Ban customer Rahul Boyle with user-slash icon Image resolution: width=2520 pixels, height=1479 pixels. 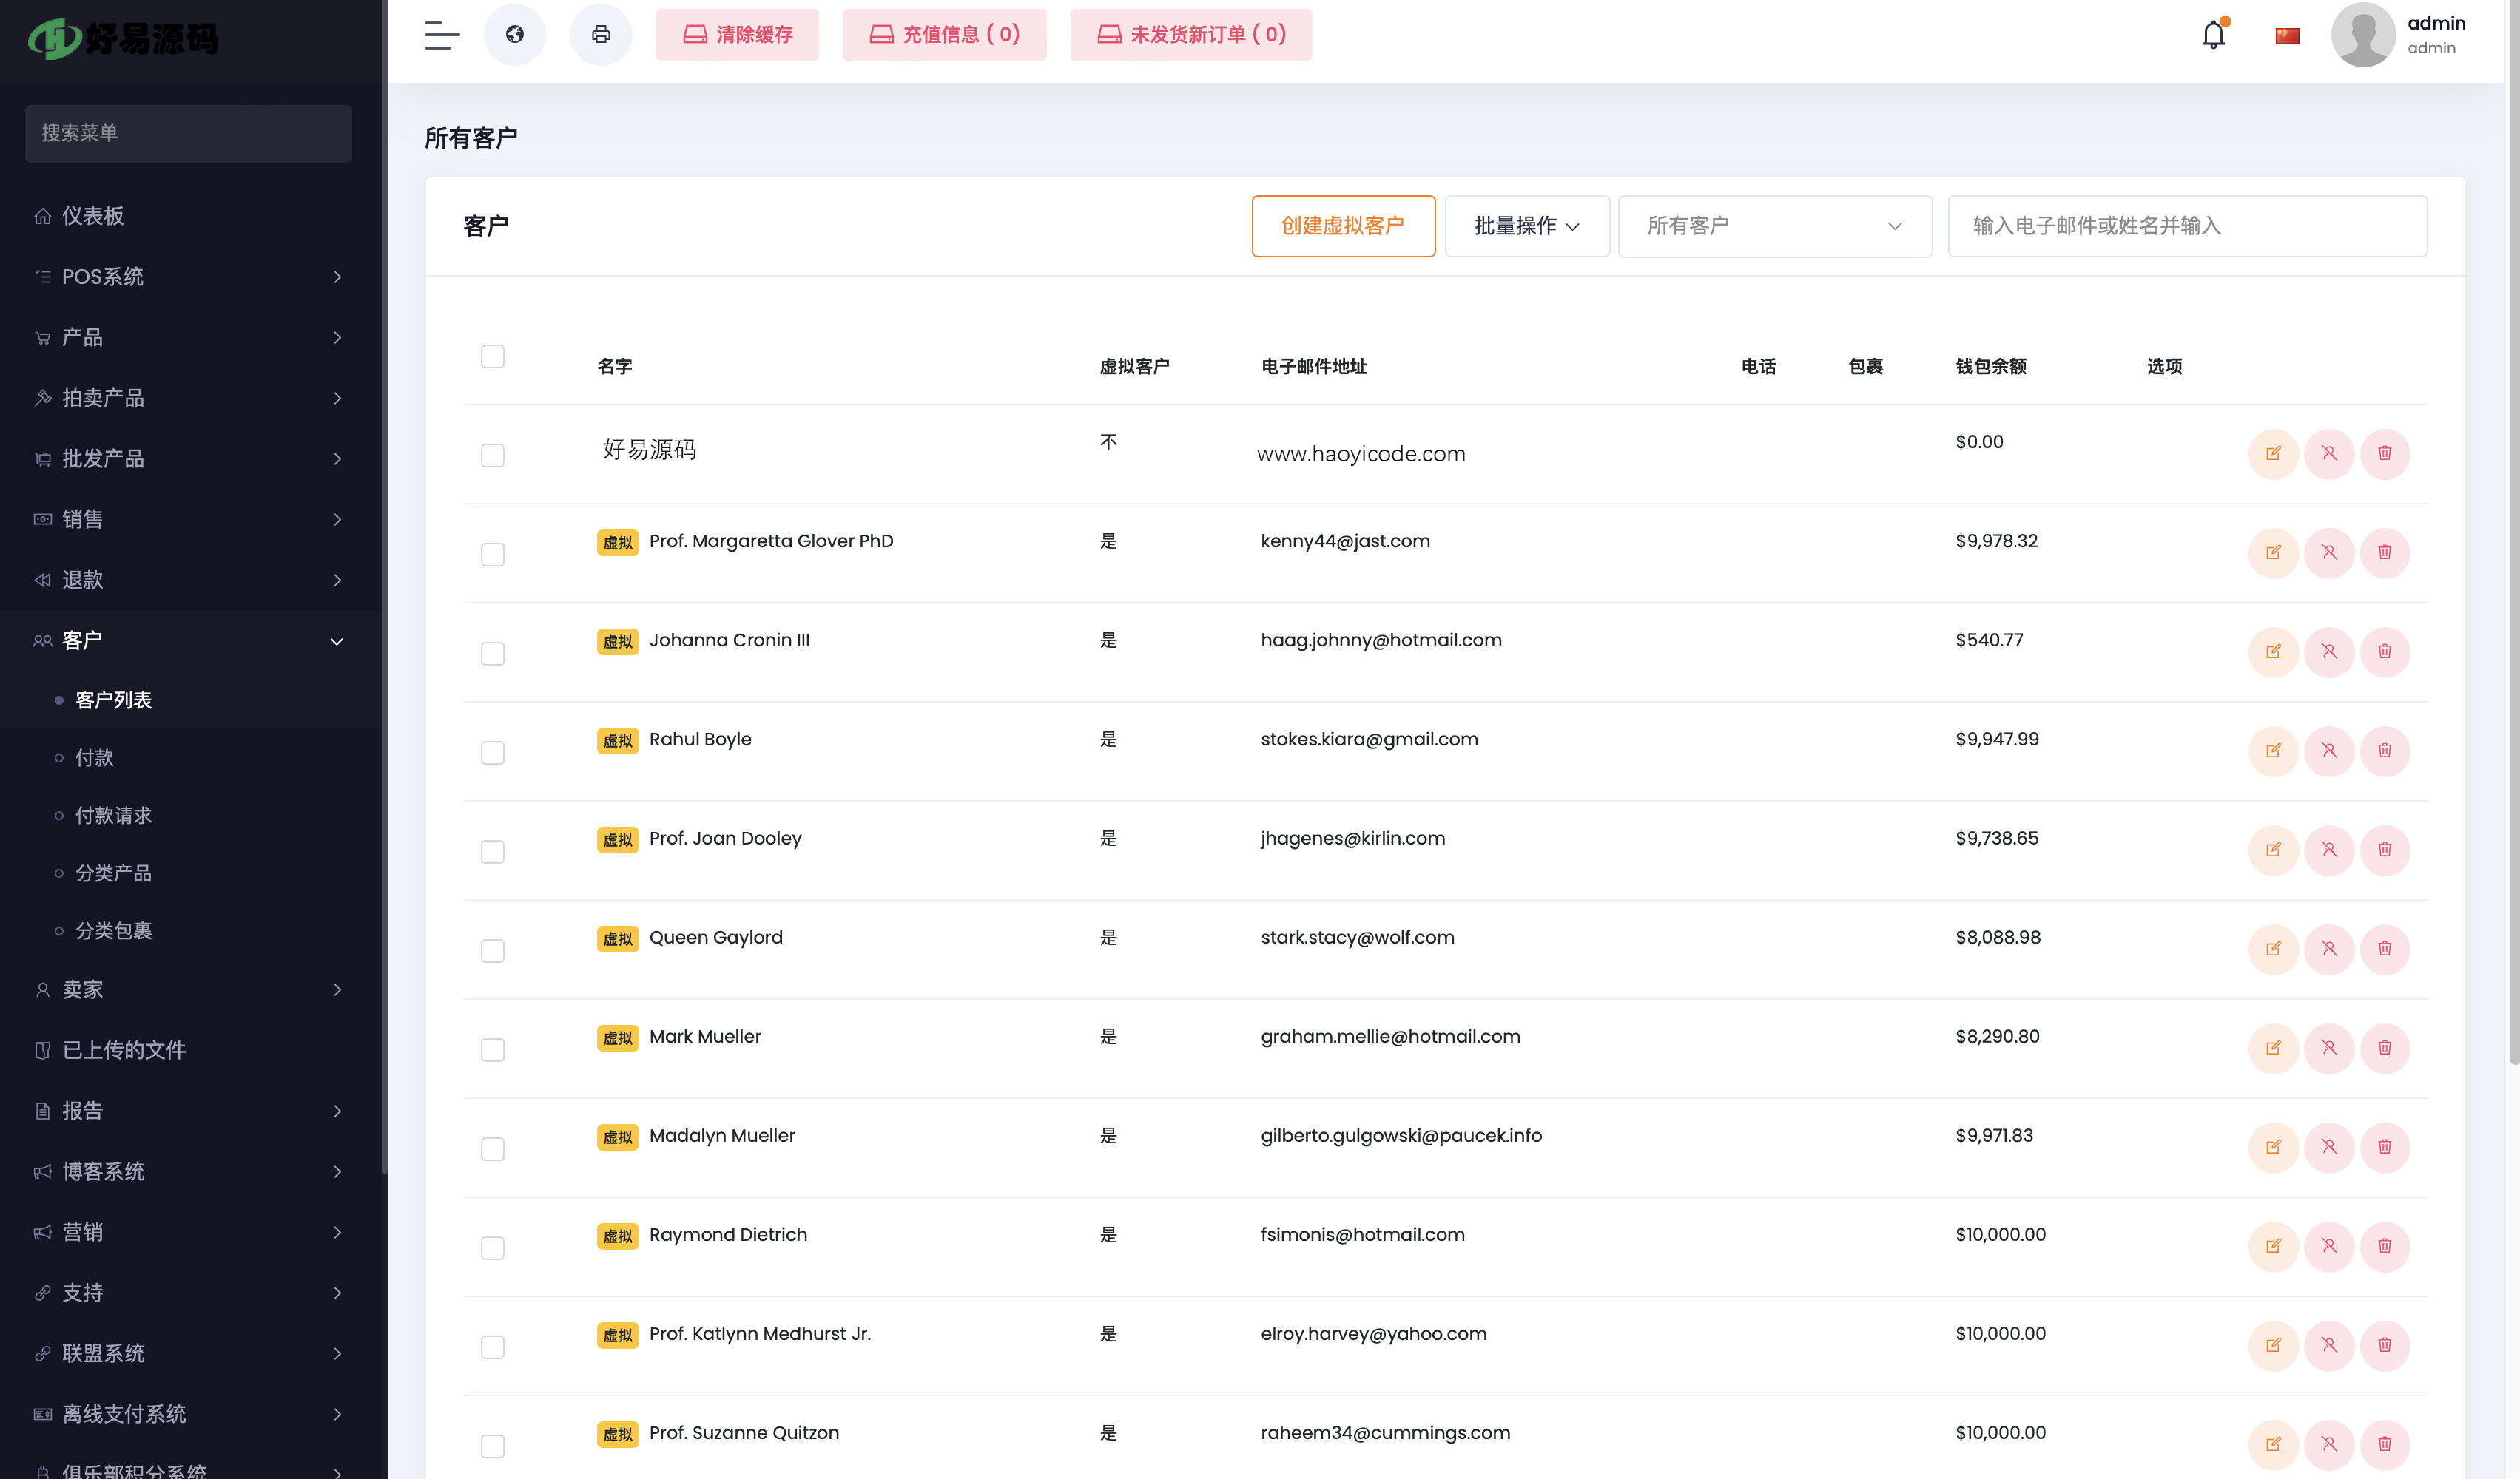(2329, 751)
